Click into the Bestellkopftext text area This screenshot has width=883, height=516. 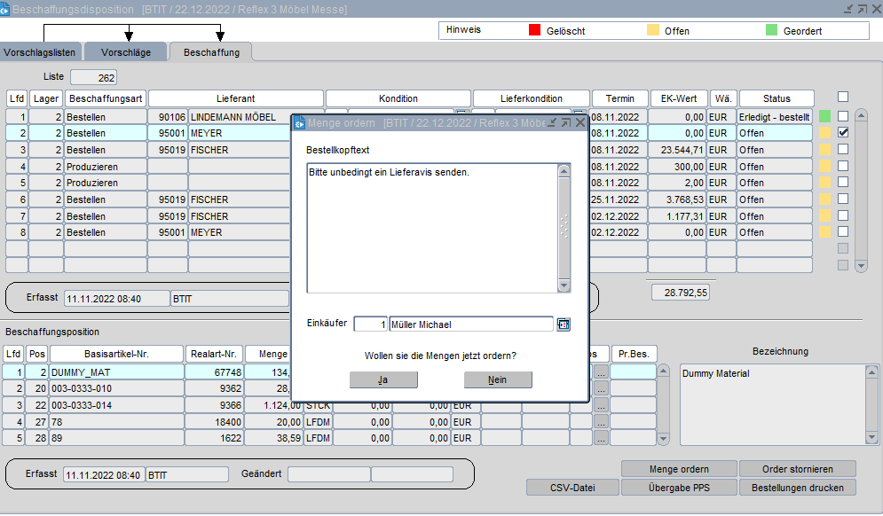click(431, 228)
